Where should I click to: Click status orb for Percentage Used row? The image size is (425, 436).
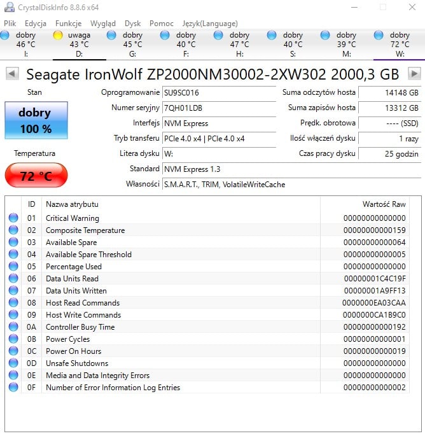click(x=13, y=267)
